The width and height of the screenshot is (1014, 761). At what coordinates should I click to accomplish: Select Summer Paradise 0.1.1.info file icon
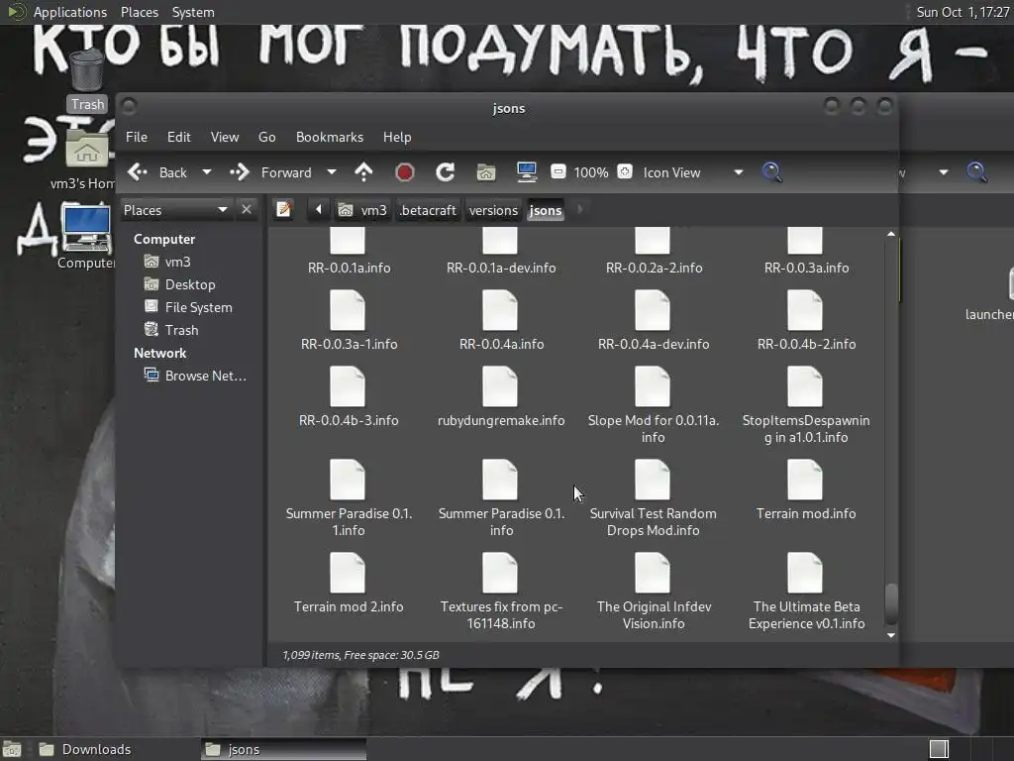tap(348, 480)
